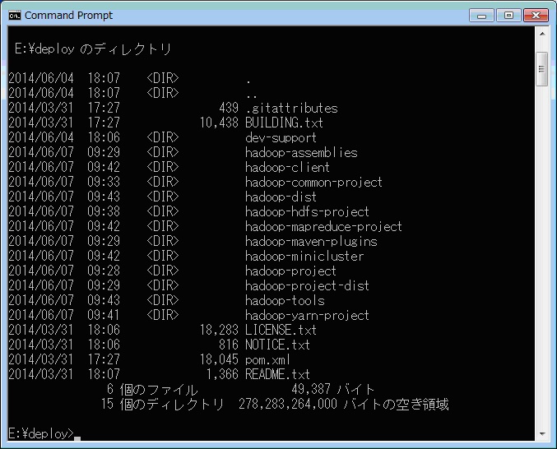
Task: Click the hadoop-yarn-project directory entry
Action: point(307,315)
